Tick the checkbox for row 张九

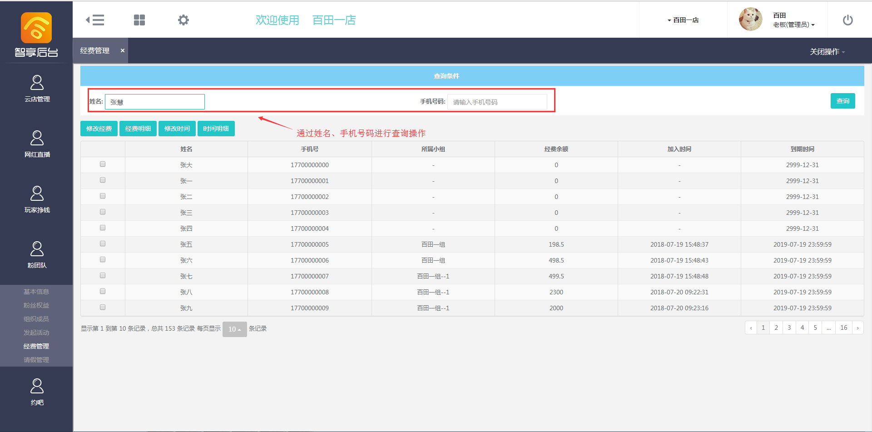(103, 307)
